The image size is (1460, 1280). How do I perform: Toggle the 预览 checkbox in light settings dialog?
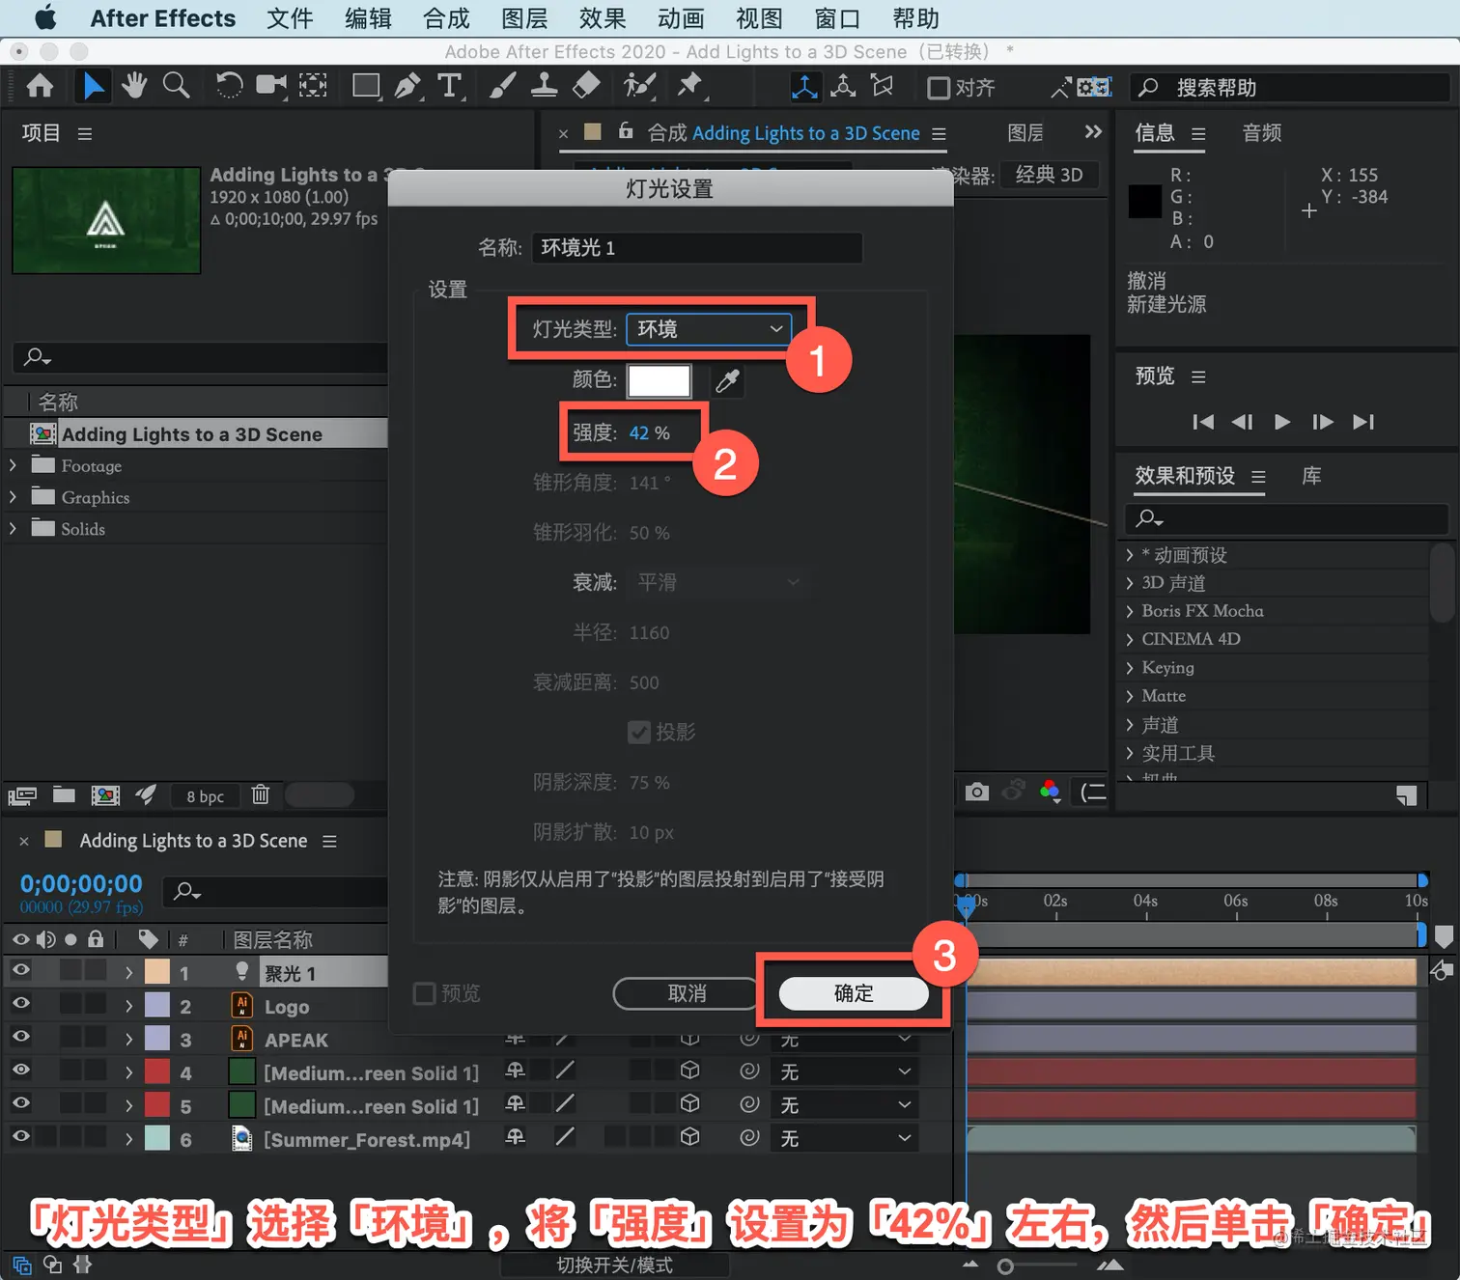(x=424, y=993)
